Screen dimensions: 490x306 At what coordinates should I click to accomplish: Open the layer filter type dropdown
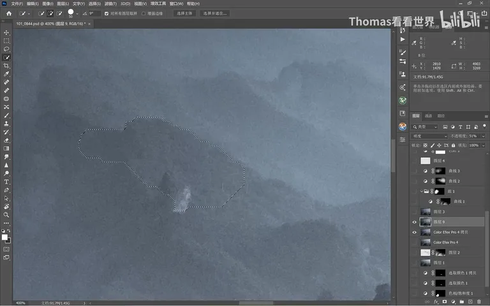(x=426, y=127)
